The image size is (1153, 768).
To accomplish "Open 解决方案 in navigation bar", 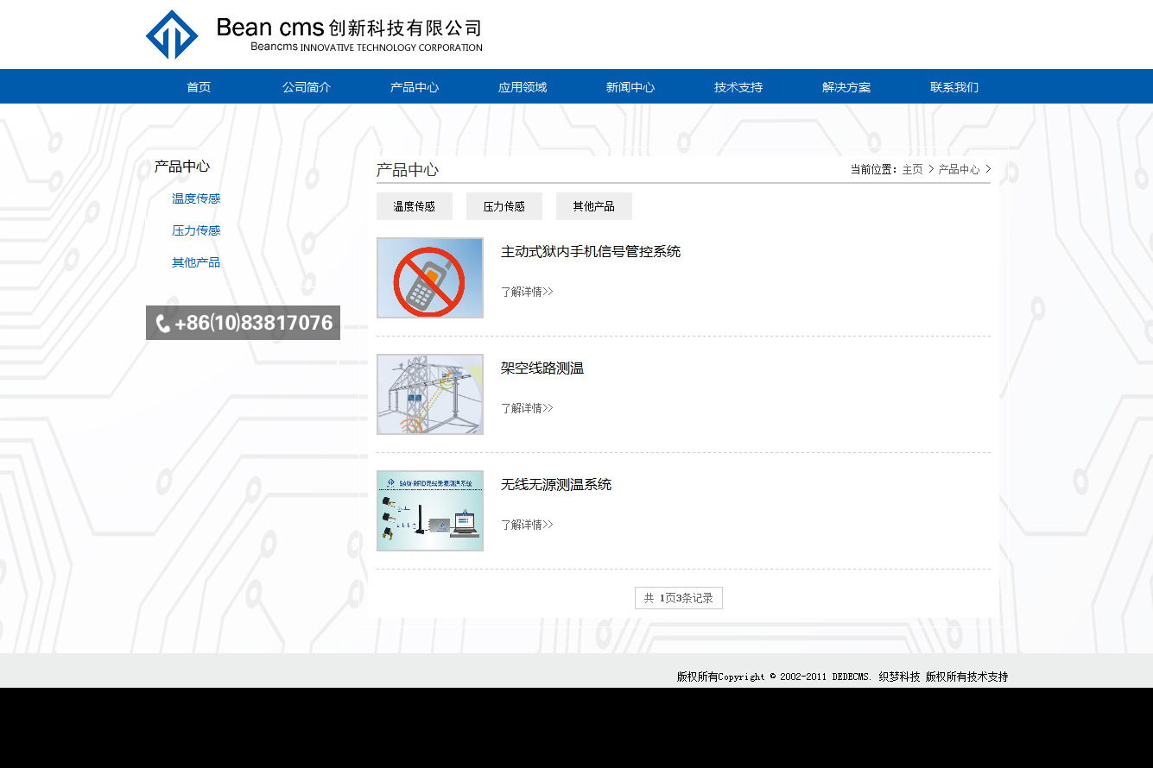I will 846,87.
